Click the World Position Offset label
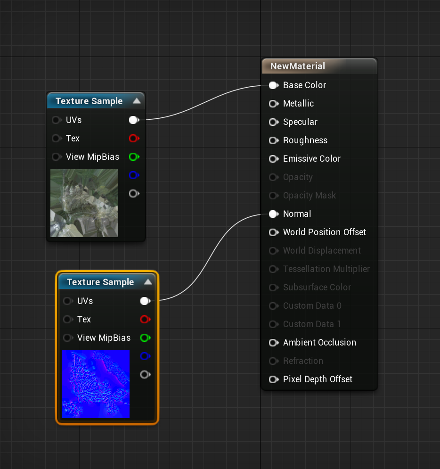 tap(325, 232)
